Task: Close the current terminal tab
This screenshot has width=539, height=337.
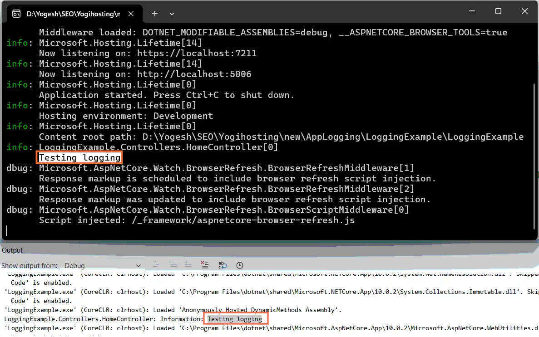Action: coord(131,14)
